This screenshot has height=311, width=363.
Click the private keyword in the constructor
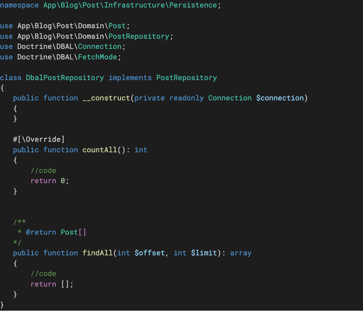click(x=149, y=98)
